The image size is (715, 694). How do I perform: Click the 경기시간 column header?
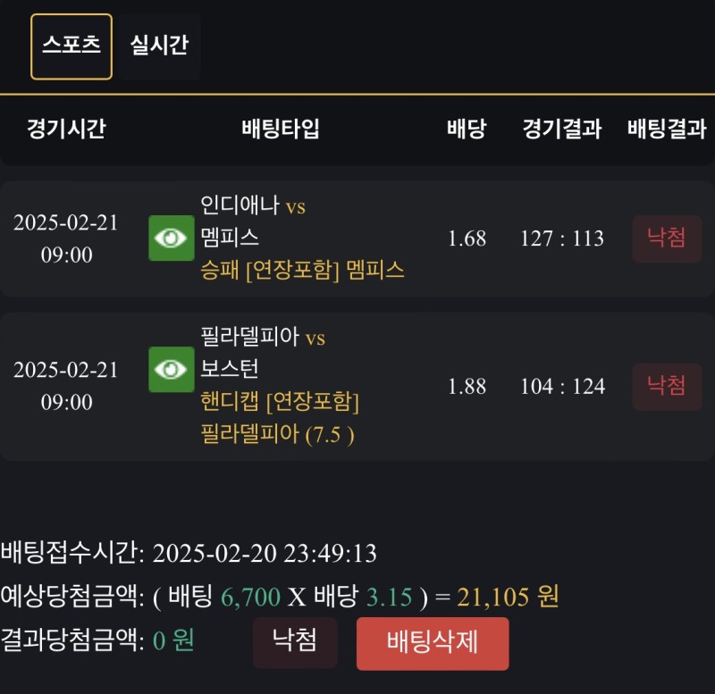tap(66, 129)
